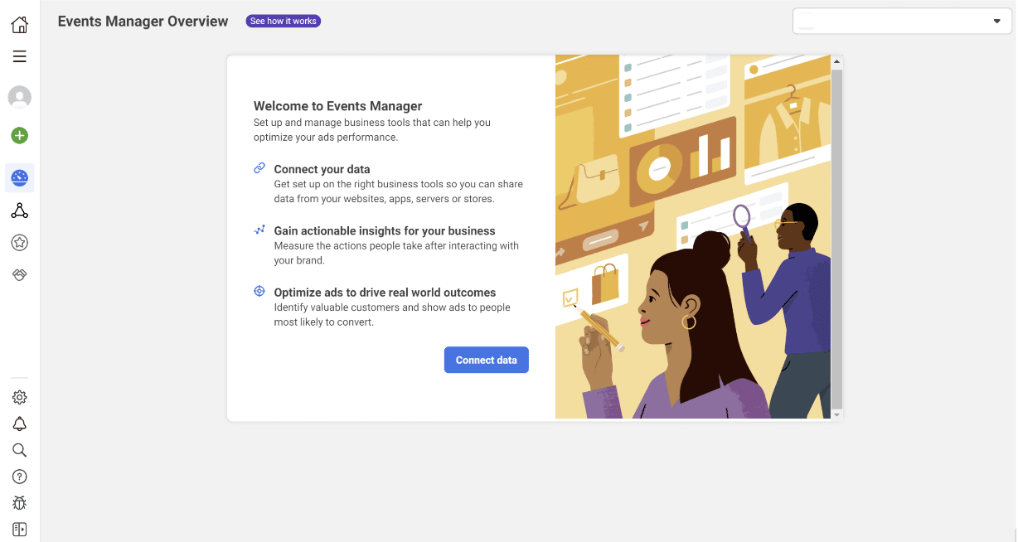Report a problem with the bug icon

point(20,502)
